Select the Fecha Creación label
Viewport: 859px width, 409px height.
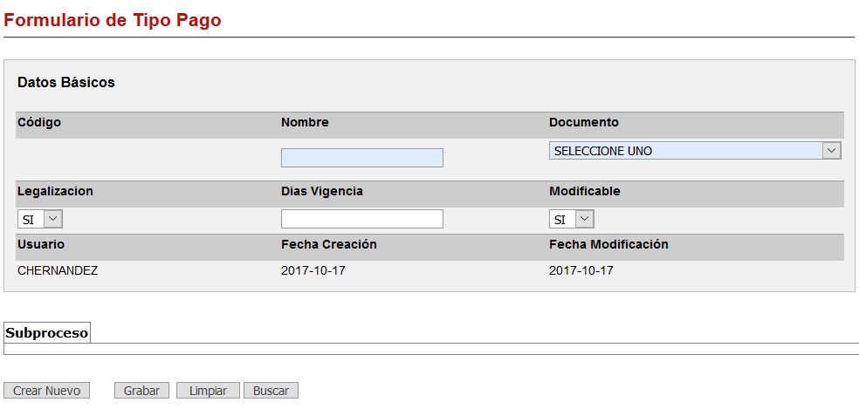tap(328, 244)
